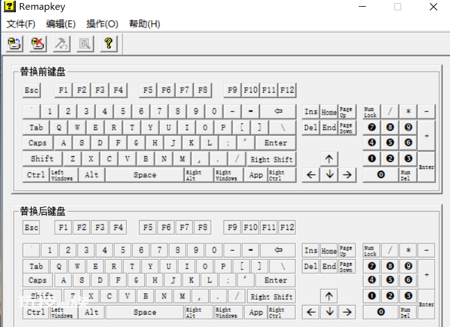Click the Home key in 替换后键盘
This screenshot has height=327, width=450.
pyautogui.click(x=329, y=251)
